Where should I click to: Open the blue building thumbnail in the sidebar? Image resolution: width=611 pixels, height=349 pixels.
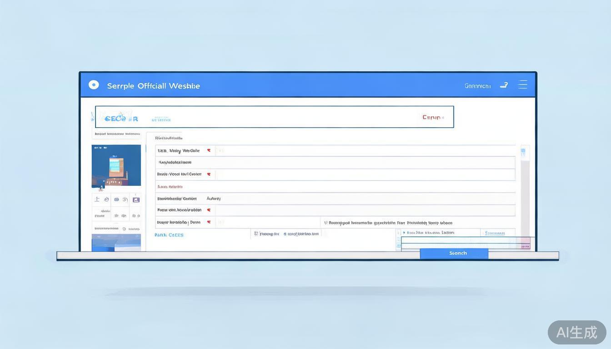coord(116,165)
